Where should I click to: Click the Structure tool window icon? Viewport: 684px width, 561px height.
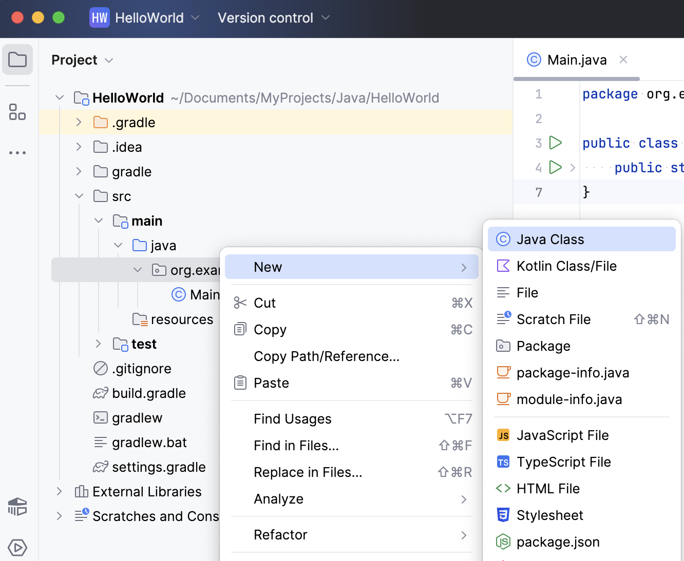17,113
